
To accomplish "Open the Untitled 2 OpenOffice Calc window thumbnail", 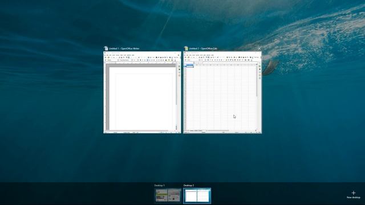I will (x=222, y=92).
